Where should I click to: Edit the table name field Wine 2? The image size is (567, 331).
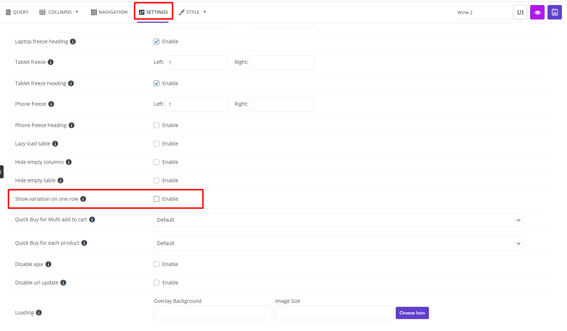482,12
